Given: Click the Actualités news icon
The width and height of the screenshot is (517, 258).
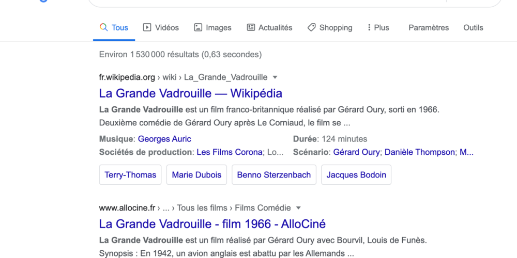Looking at the screenshot, I should pyautogui.click(x=251, y=27).
